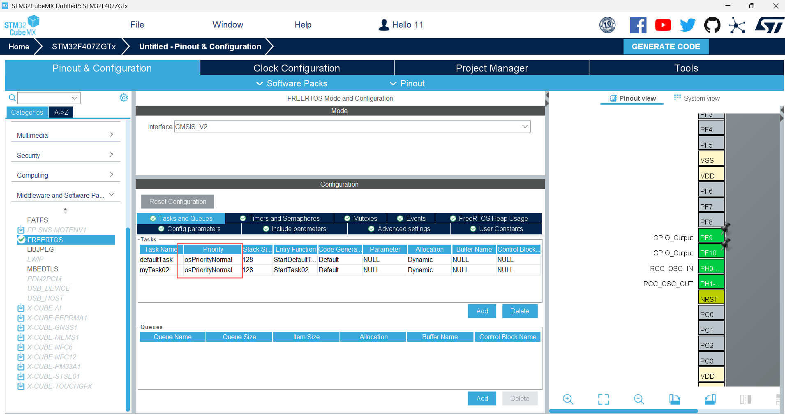Viewport: 785px width, 419px height.
Task: Open the YouTube icon link
Action: tap(663, 25)
